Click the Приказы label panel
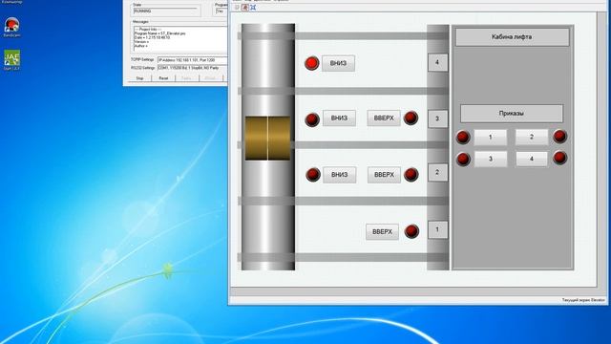Image resolution: width=611 pixels, height=344 pixels. 512,114
